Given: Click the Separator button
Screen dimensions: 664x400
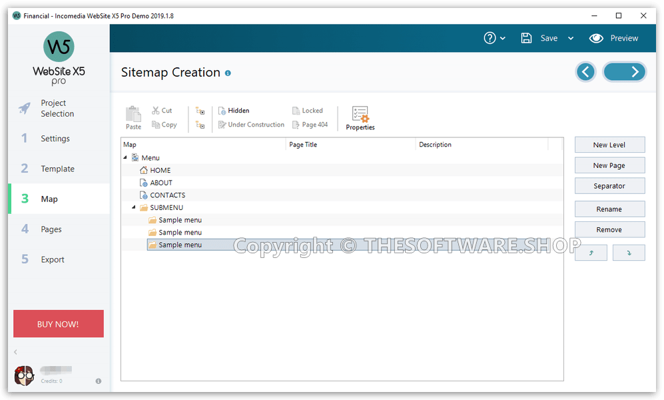Looking at the screenshot, I should coord(609,185).
